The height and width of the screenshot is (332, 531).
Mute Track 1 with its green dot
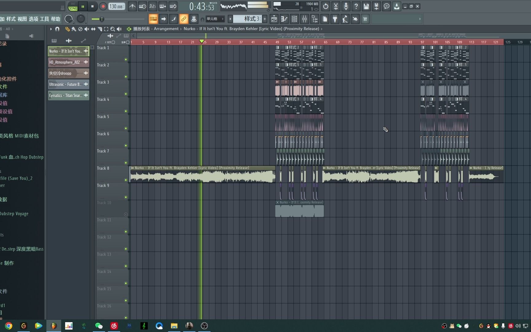(126, 59)
